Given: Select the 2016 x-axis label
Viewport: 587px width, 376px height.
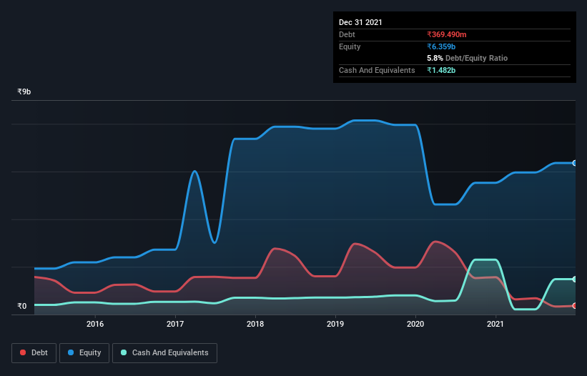Looking at the screenshot, I should pos(95,324).
